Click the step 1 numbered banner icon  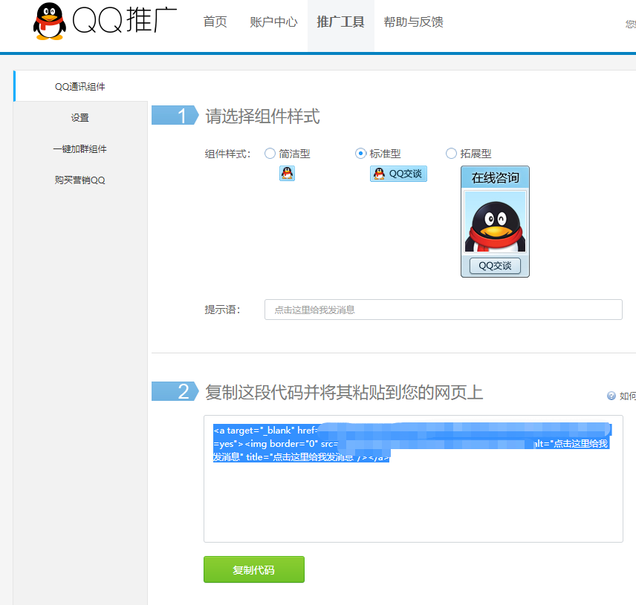point(176,115)
